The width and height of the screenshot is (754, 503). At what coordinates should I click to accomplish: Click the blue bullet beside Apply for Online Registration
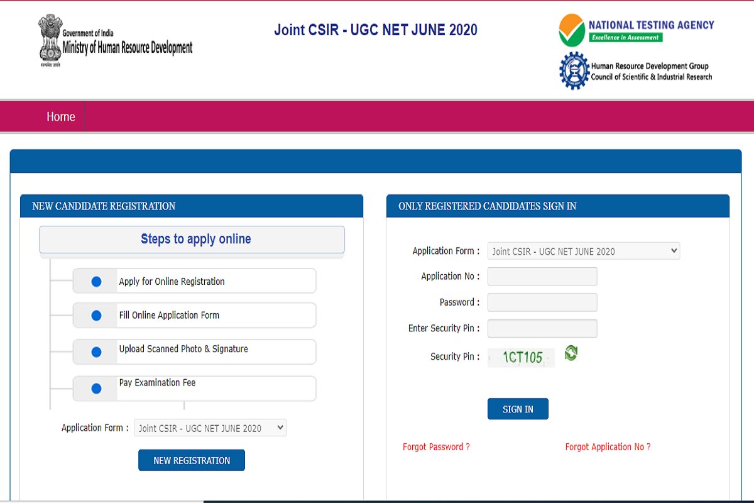point(96,282)
